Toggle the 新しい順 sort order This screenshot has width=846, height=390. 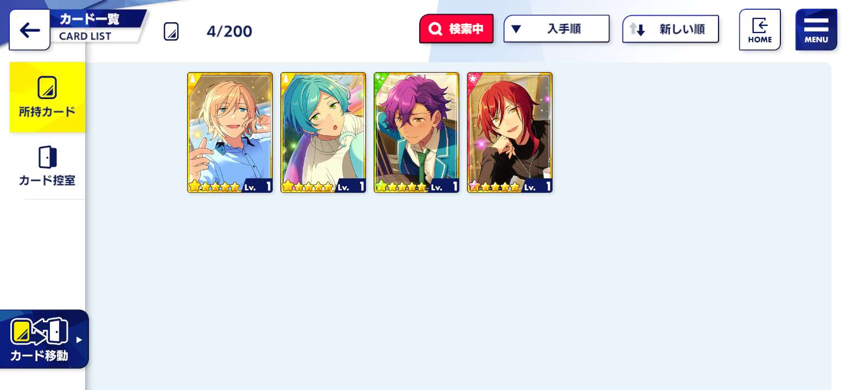(670, 29)
